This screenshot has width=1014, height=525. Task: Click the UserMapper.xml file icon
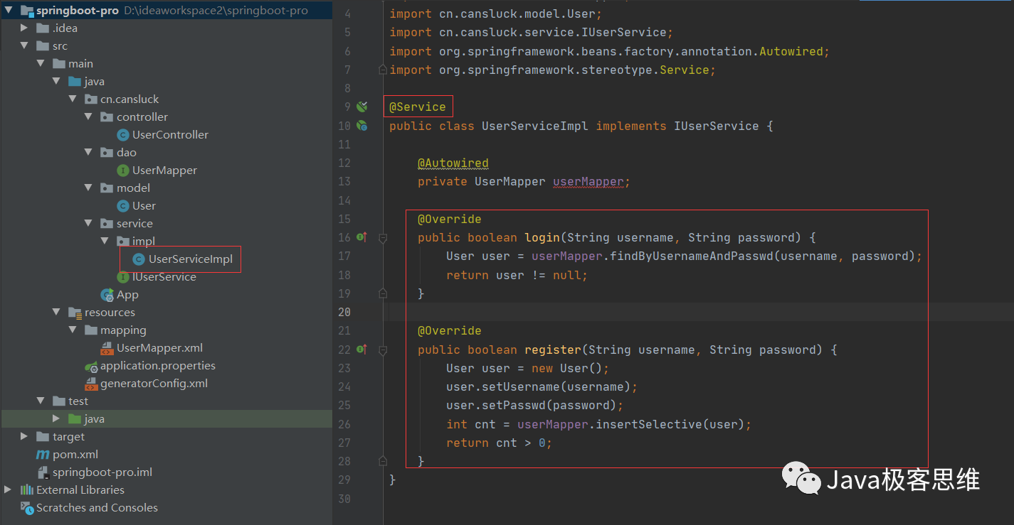(107, 348)
